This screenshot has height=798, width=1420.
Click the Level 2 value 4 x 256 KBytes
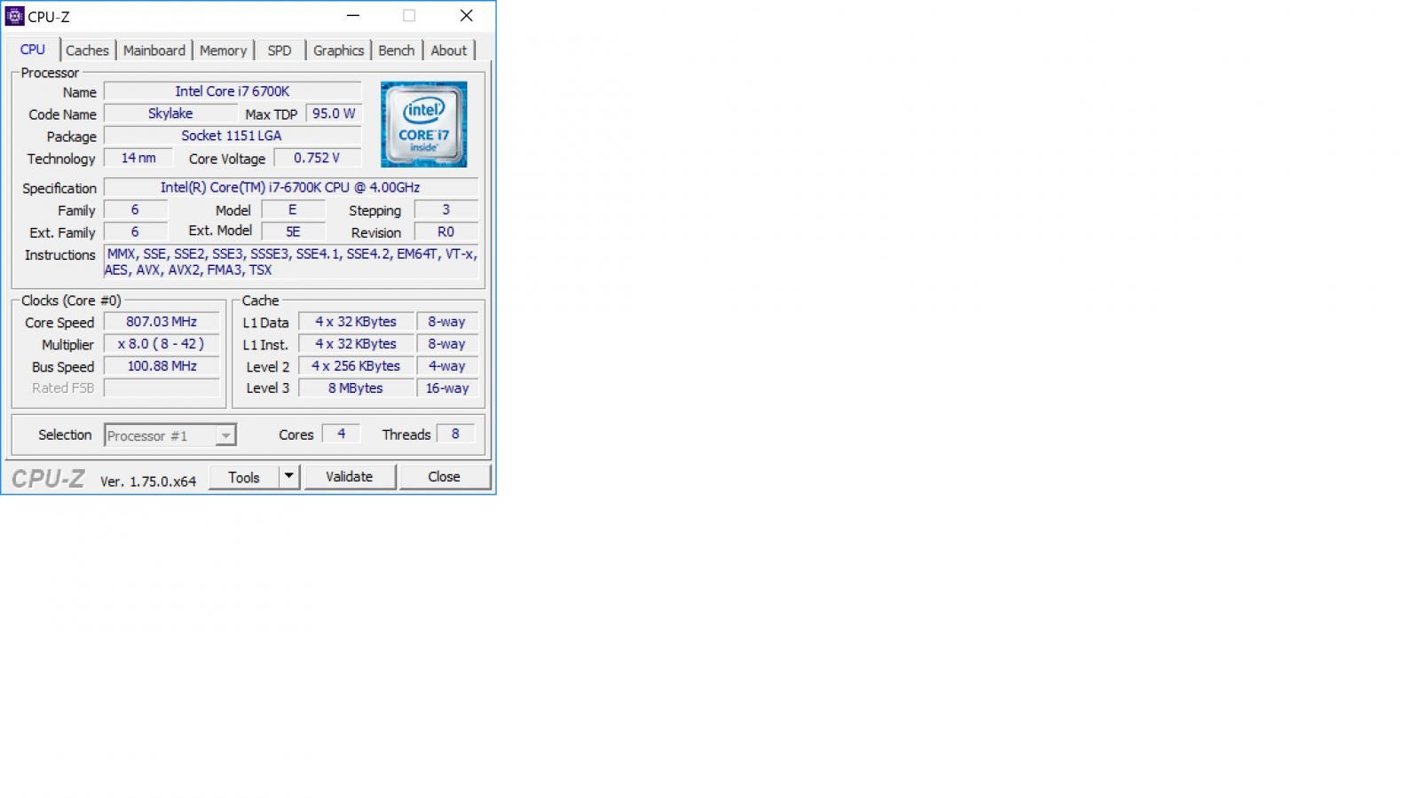point(356,366)
